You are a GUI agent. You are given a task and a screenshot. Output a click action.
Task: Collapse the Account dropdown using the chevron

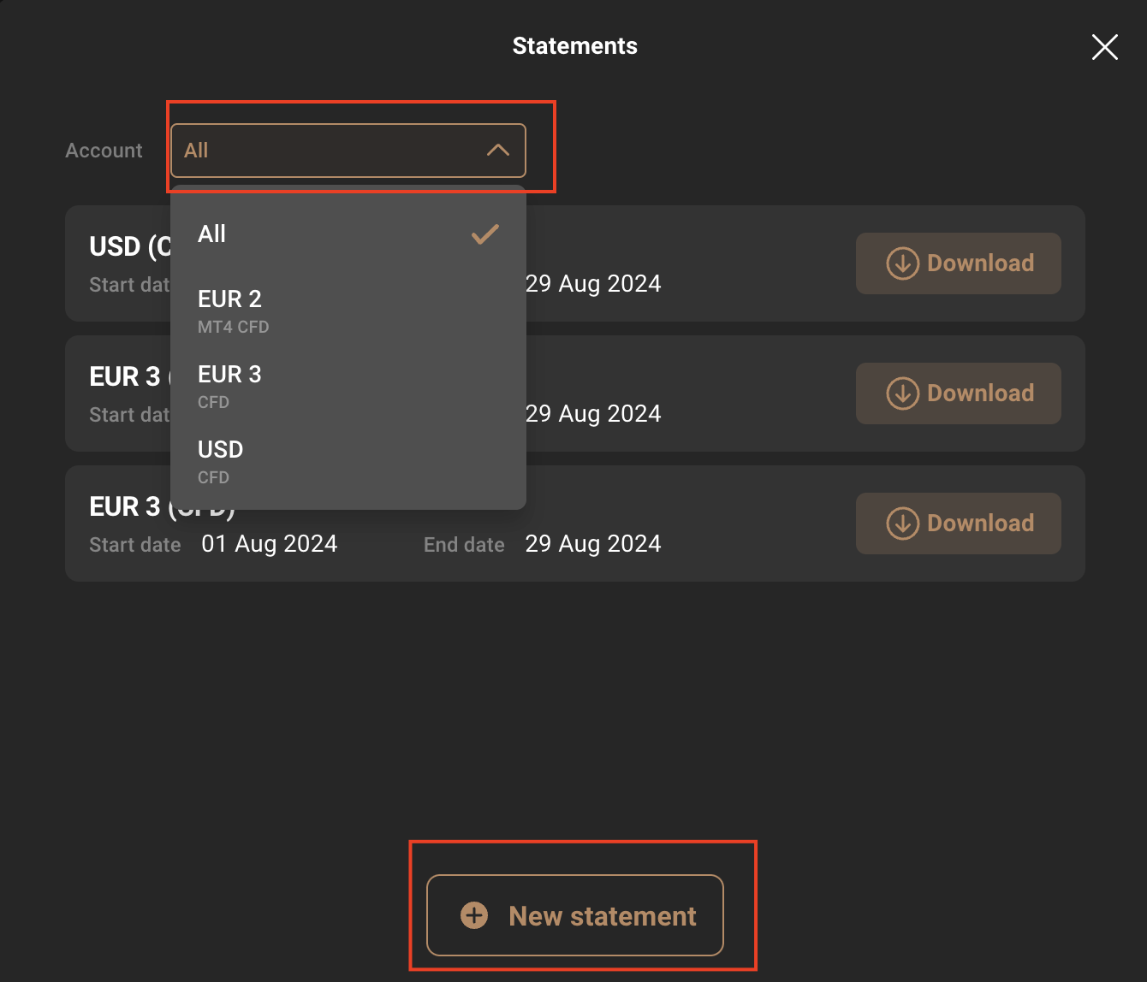[x=497, y=151]
